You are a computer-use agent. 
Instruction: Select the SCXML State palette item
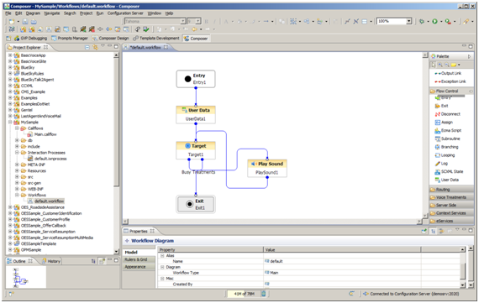click(x=449, y=171)
